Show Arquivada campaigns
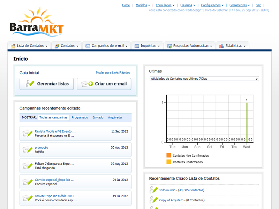The width and height of the screenshot is (279, 209). tap(115, 117)
